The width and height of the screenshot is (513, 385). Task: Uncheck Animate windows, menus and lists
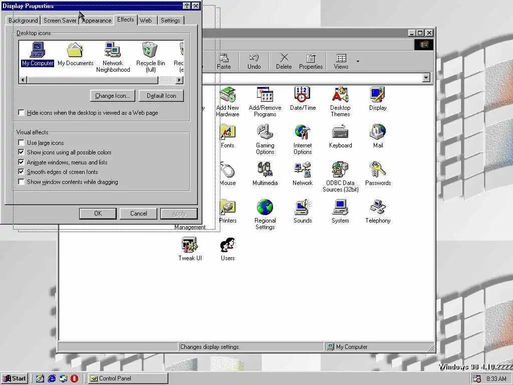point(21,162)
